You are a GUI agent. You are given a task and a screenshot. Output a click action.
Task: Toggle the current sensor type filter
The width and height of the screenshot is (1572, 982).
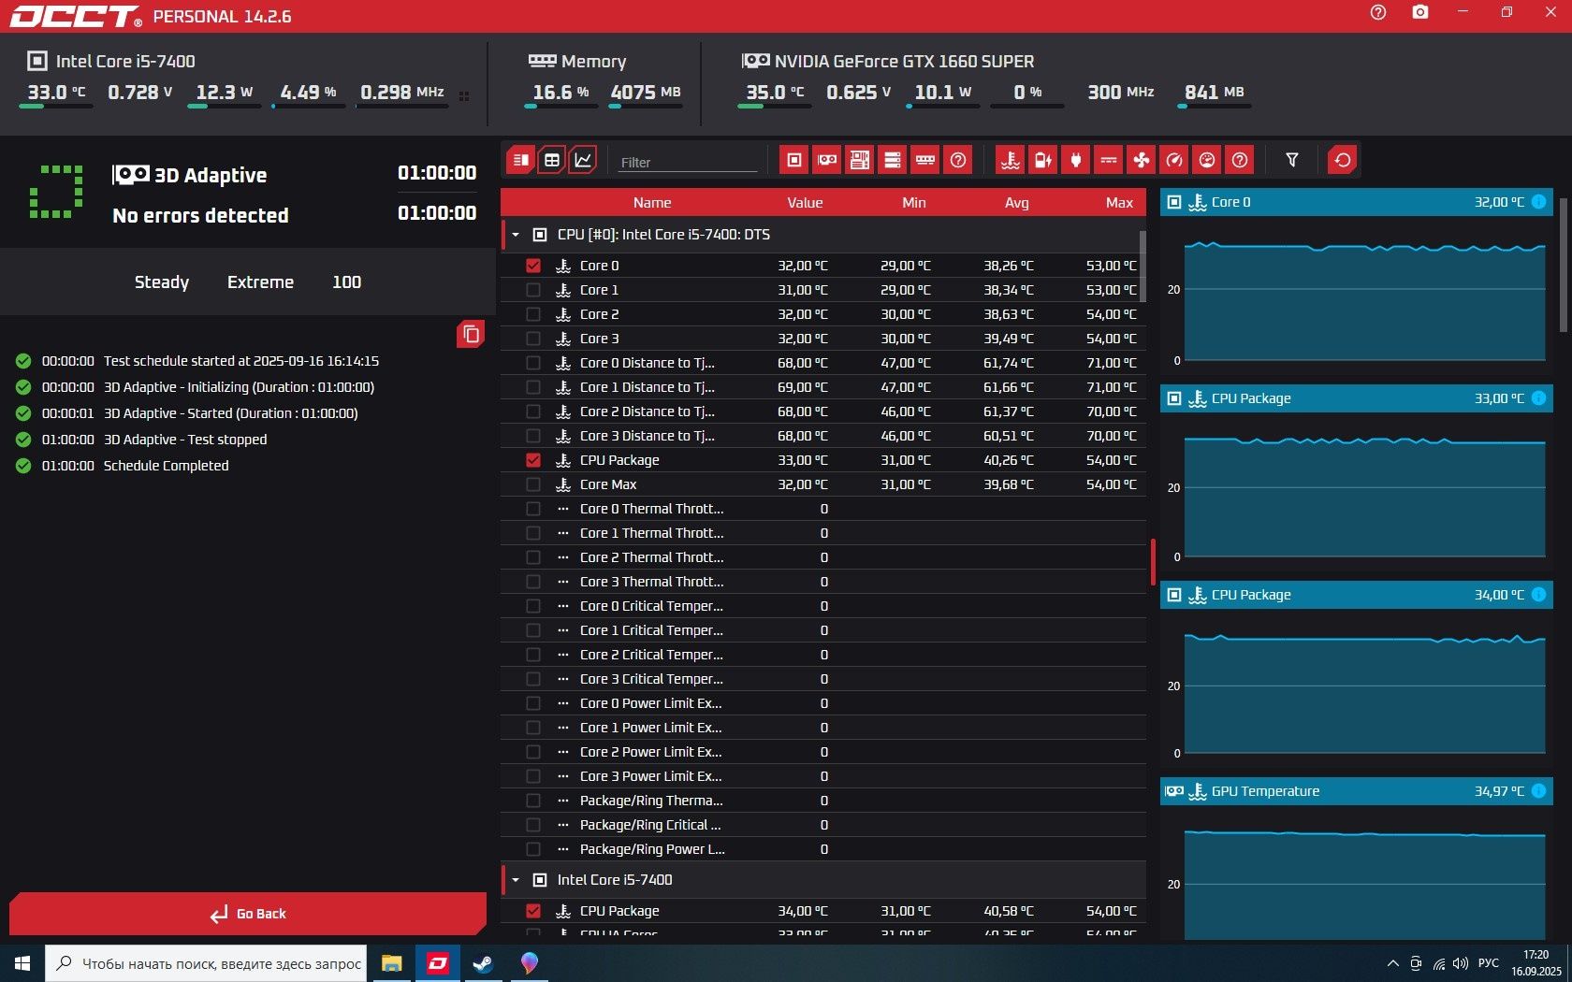[1109, 160]
